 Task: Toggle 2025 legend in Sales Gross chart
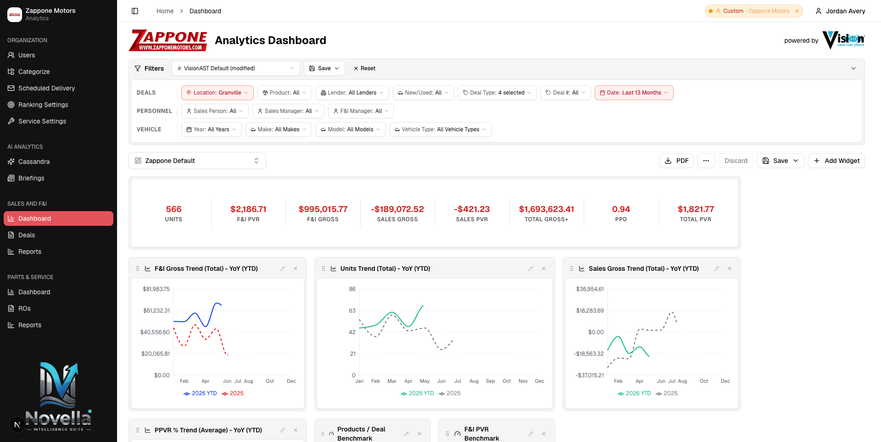(667, 393)
